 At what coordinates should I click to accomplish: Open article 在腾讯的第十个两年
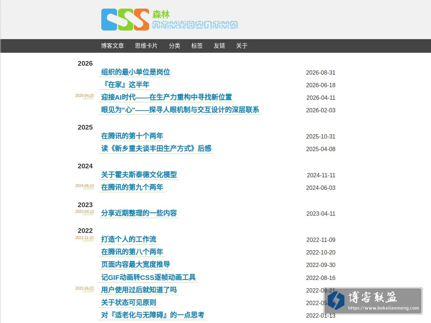[x=132, y=136]
